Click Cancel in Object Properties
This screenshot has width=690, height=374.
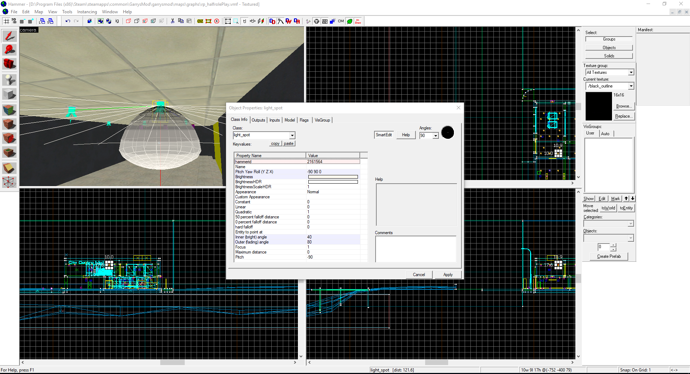[419, 275]
